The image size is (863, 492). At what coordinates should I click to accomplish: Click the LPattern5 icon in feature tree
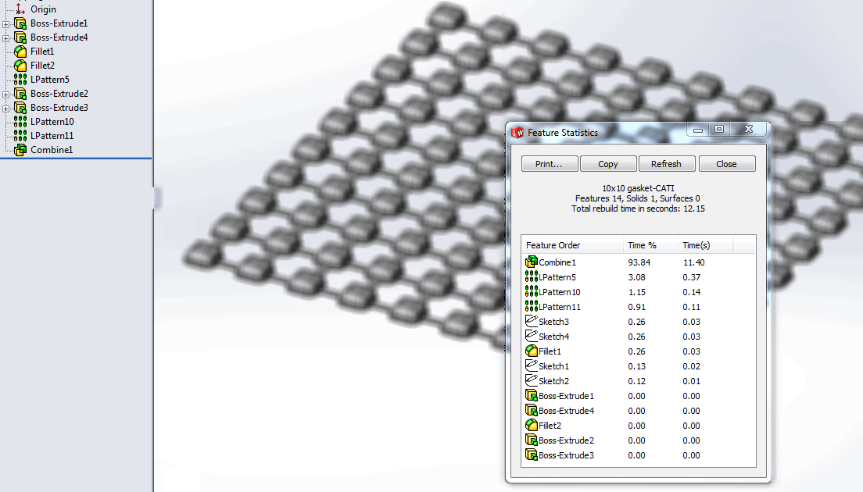tap(20, 80)
